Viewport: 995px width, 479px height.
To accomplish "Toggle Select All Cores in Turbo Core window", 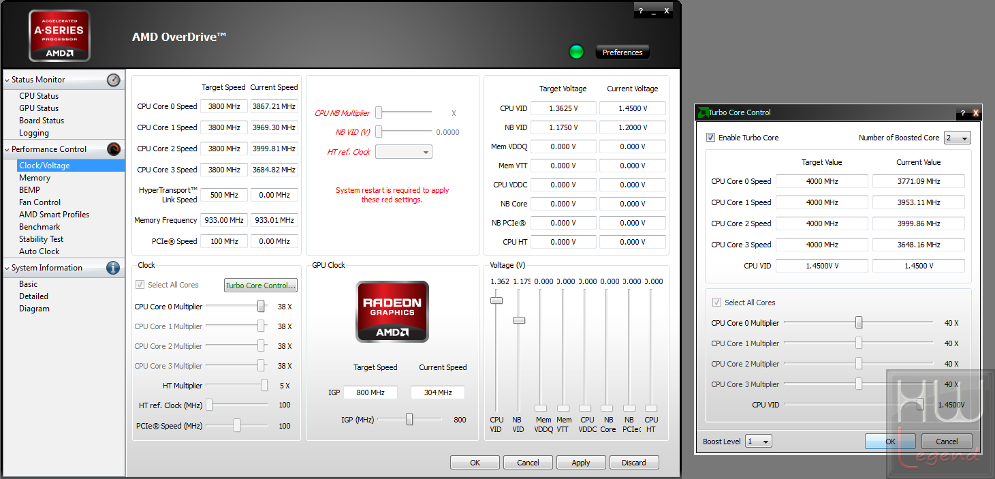I will (x=717, y=303).
